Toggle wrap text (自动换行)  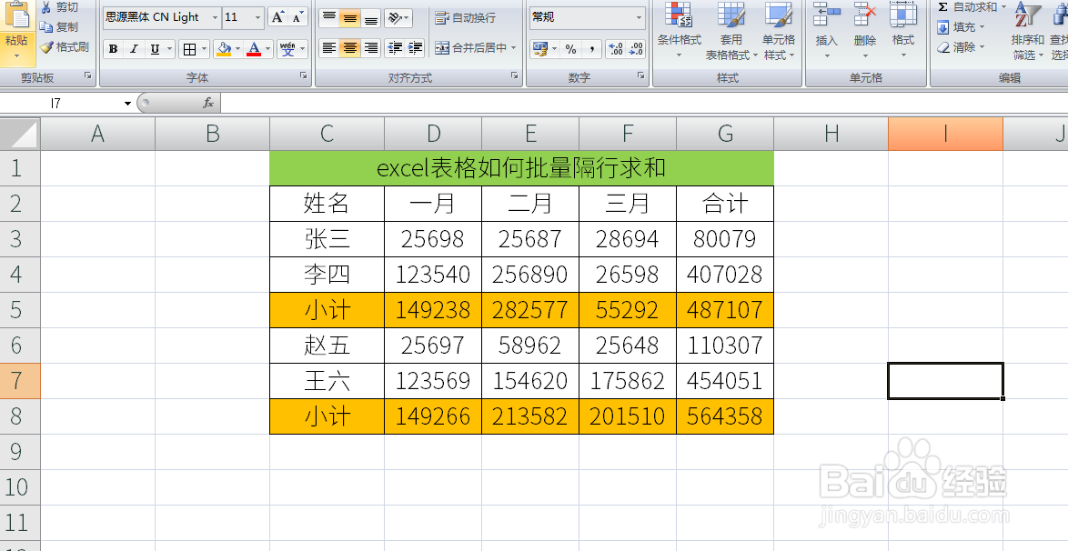click(466, 17)
